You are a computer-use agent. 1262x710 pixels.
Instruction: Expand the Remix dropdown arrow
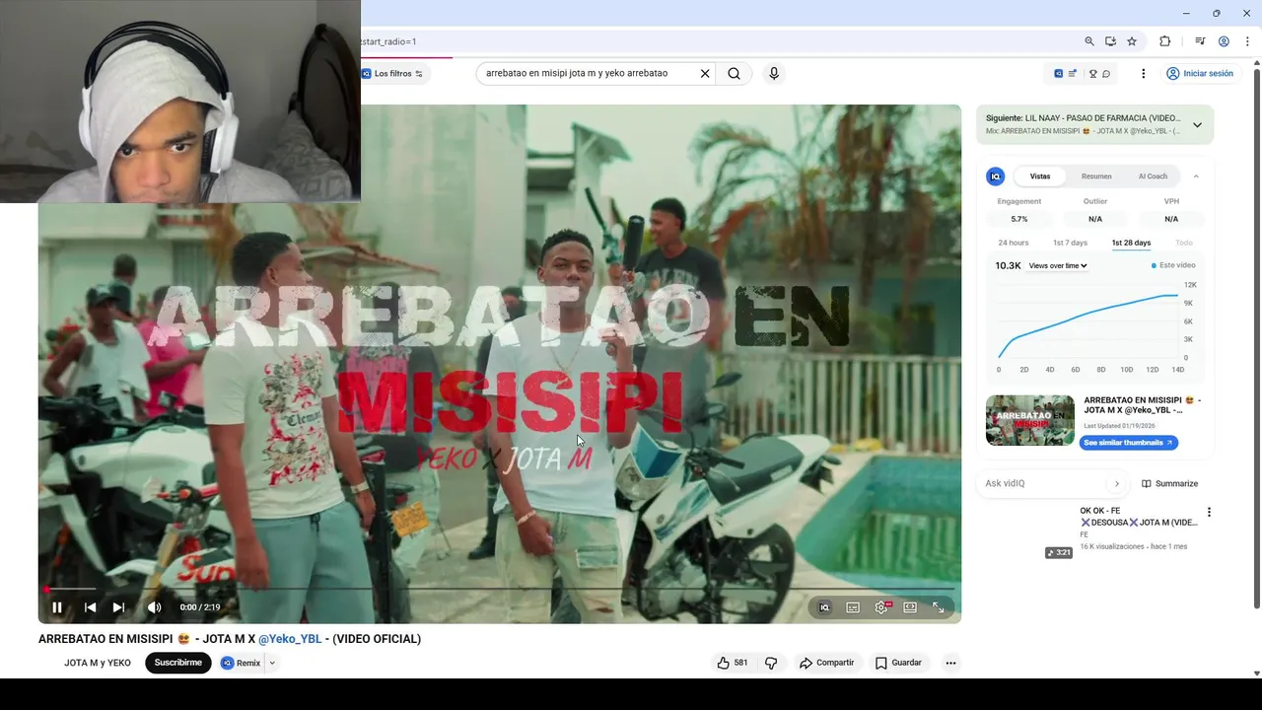(272, 663)
